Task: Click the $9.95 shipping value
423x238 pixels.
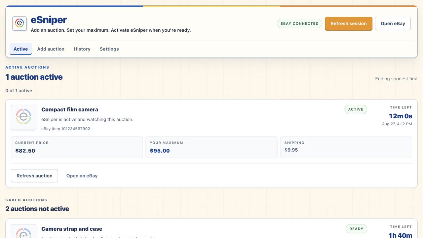Action: pos(291,150)
